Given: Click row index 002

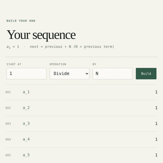Looking at the screenshot, I should 8,108.
